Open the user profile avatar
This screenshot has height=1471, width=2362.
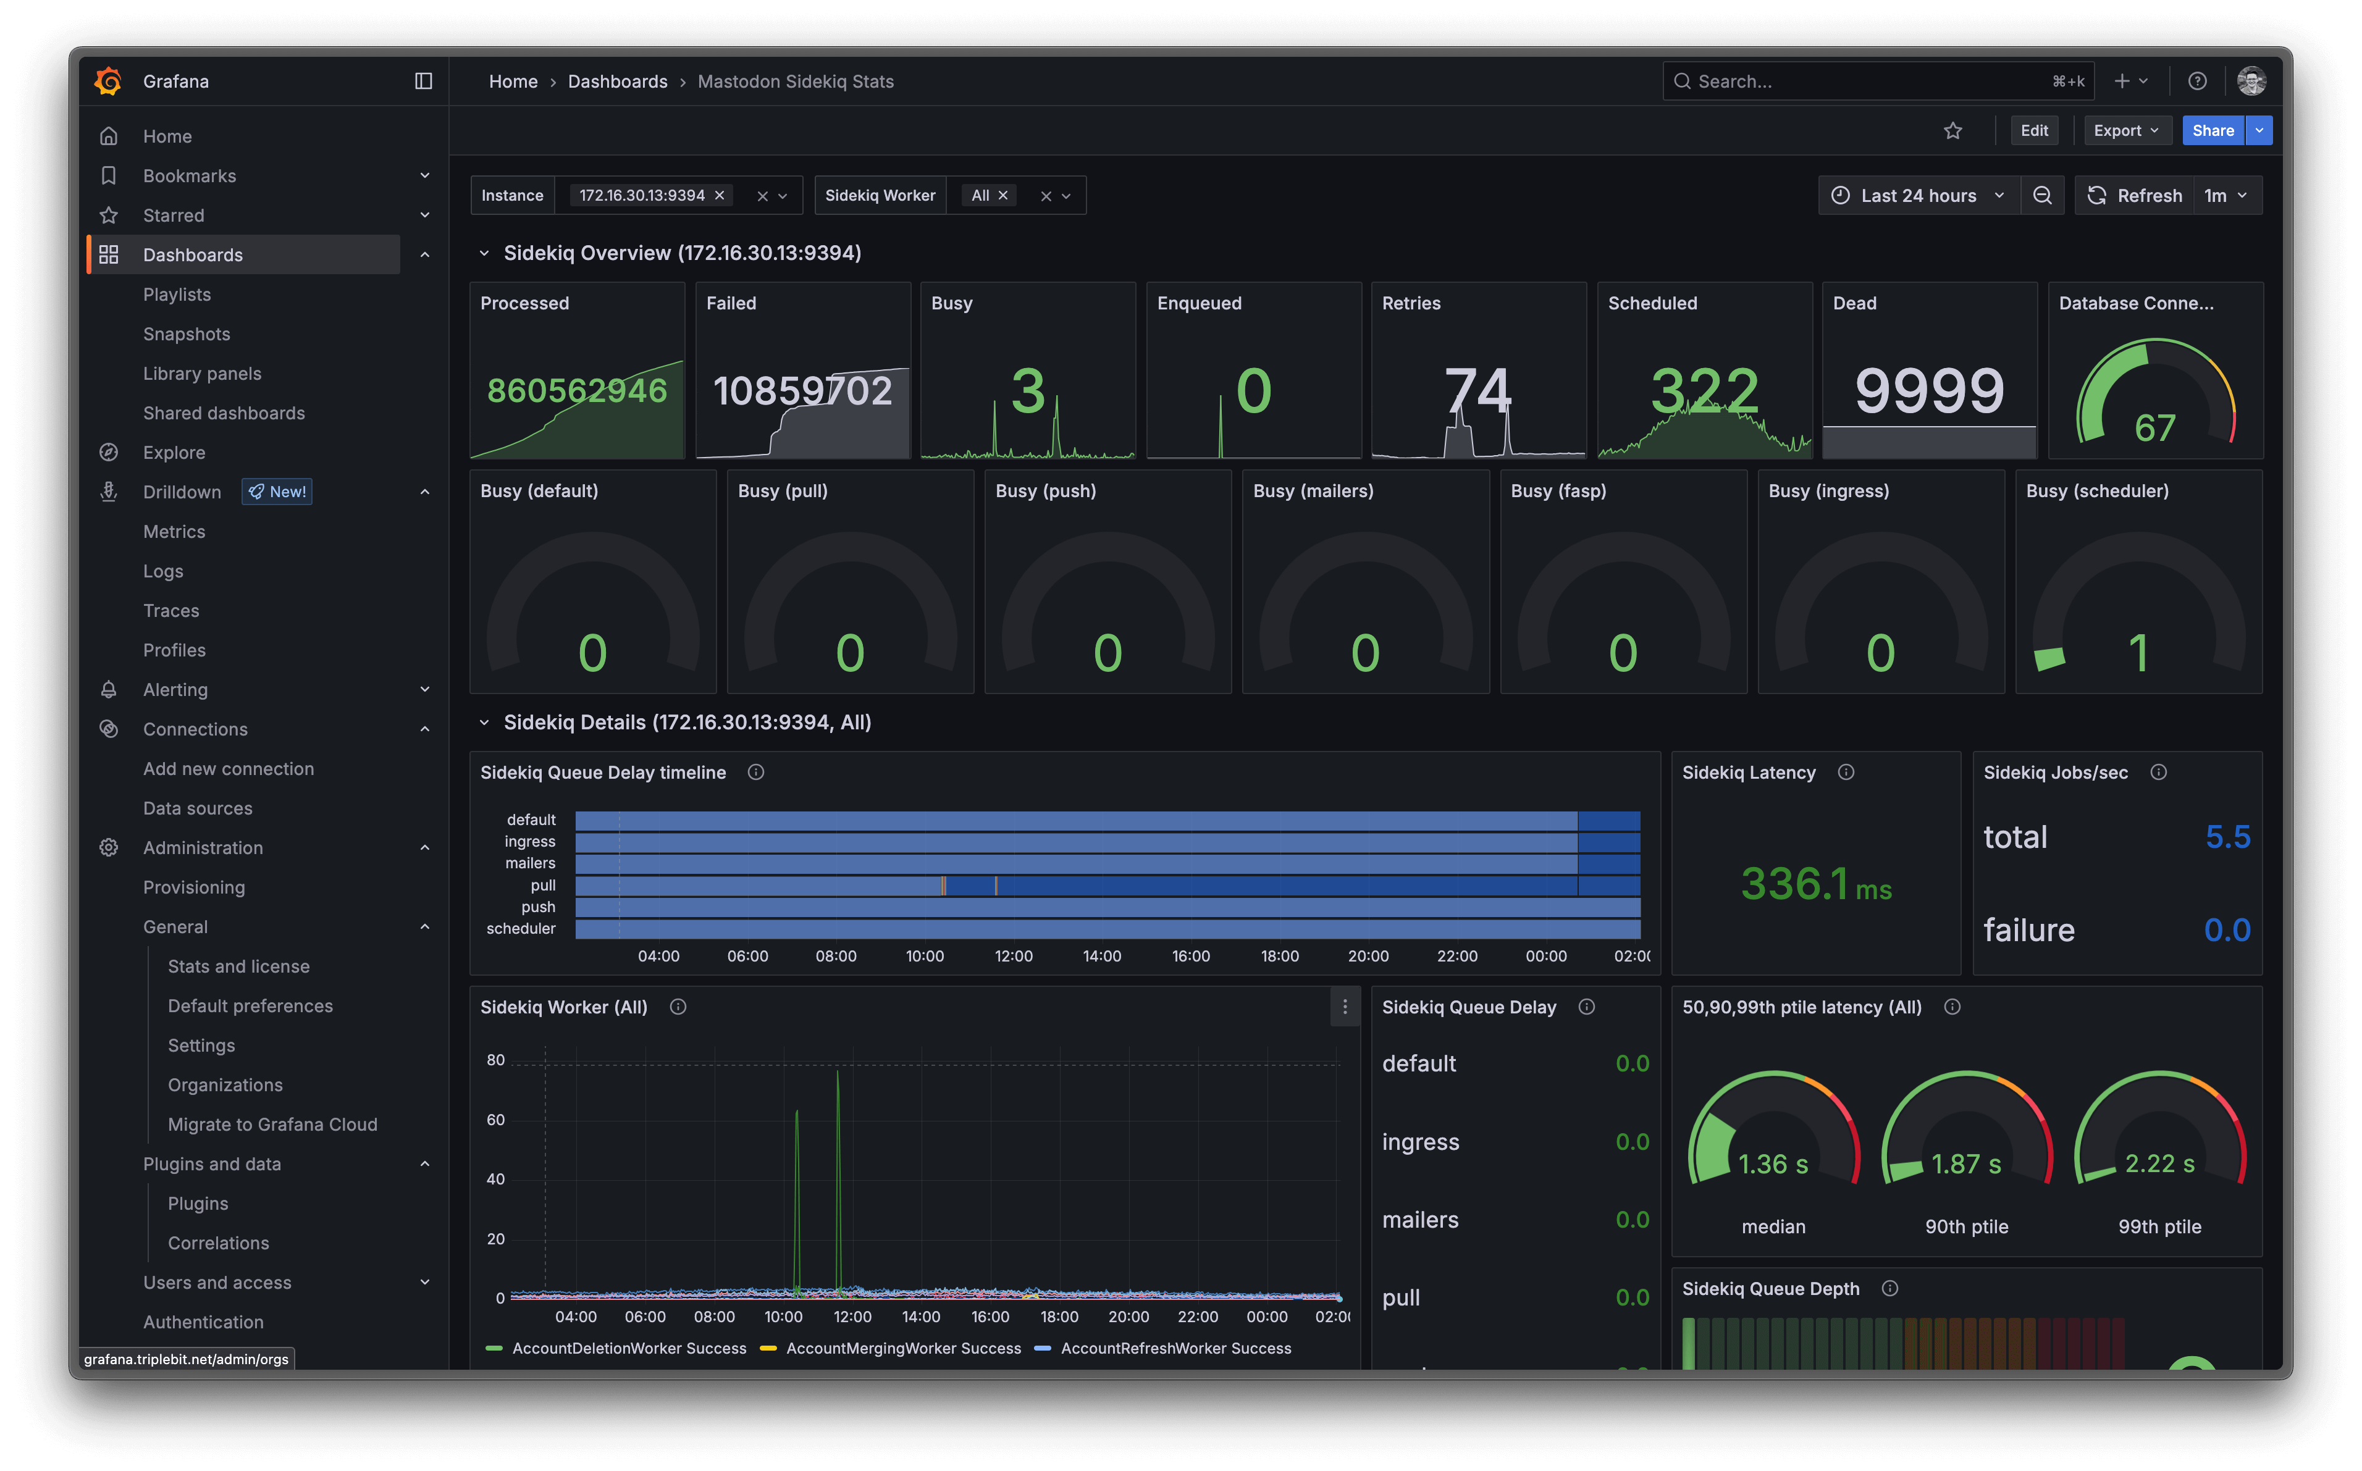click(x=2251, y=81)
